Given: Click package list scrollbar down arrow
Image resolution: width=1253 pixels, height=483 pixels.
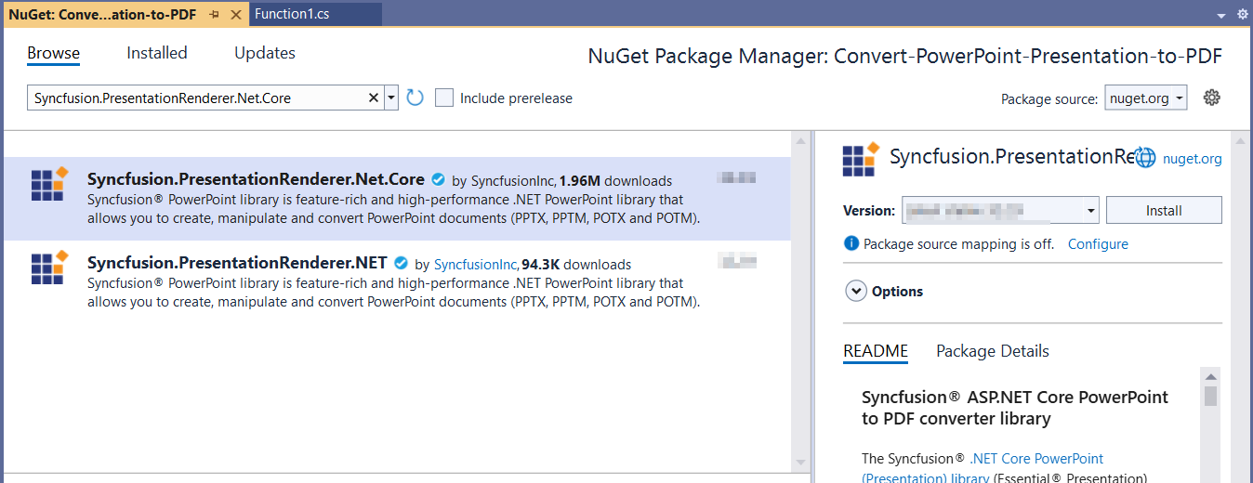Looking at the screenshot, I should point(800,462).
